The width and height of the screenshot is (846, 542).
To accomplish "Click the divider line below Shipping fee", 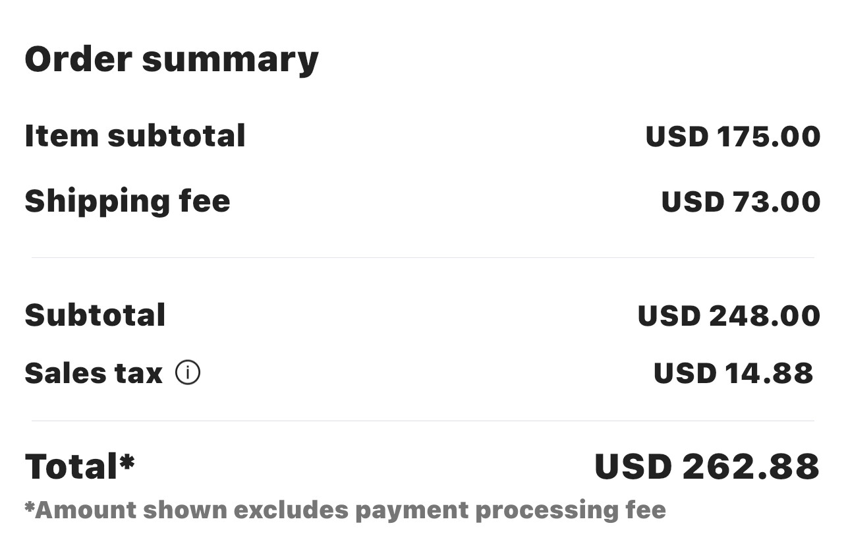I will pyautogui.click(x=423, y=257).
